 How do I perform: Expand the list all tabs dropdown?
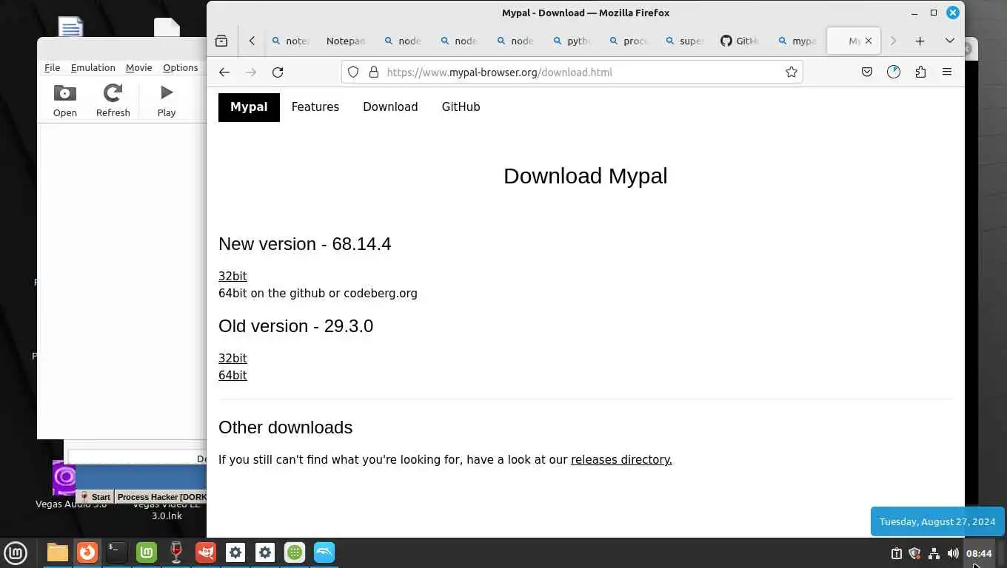pyautogui.click(x=949, y=41)
